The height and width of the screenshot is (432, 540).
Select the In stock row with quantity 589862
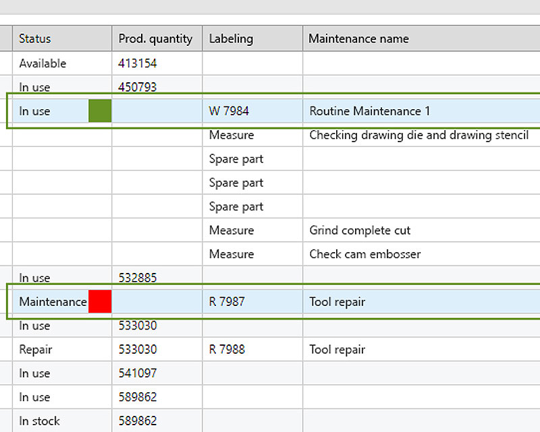pyautogui.click(x=39, y=421)
